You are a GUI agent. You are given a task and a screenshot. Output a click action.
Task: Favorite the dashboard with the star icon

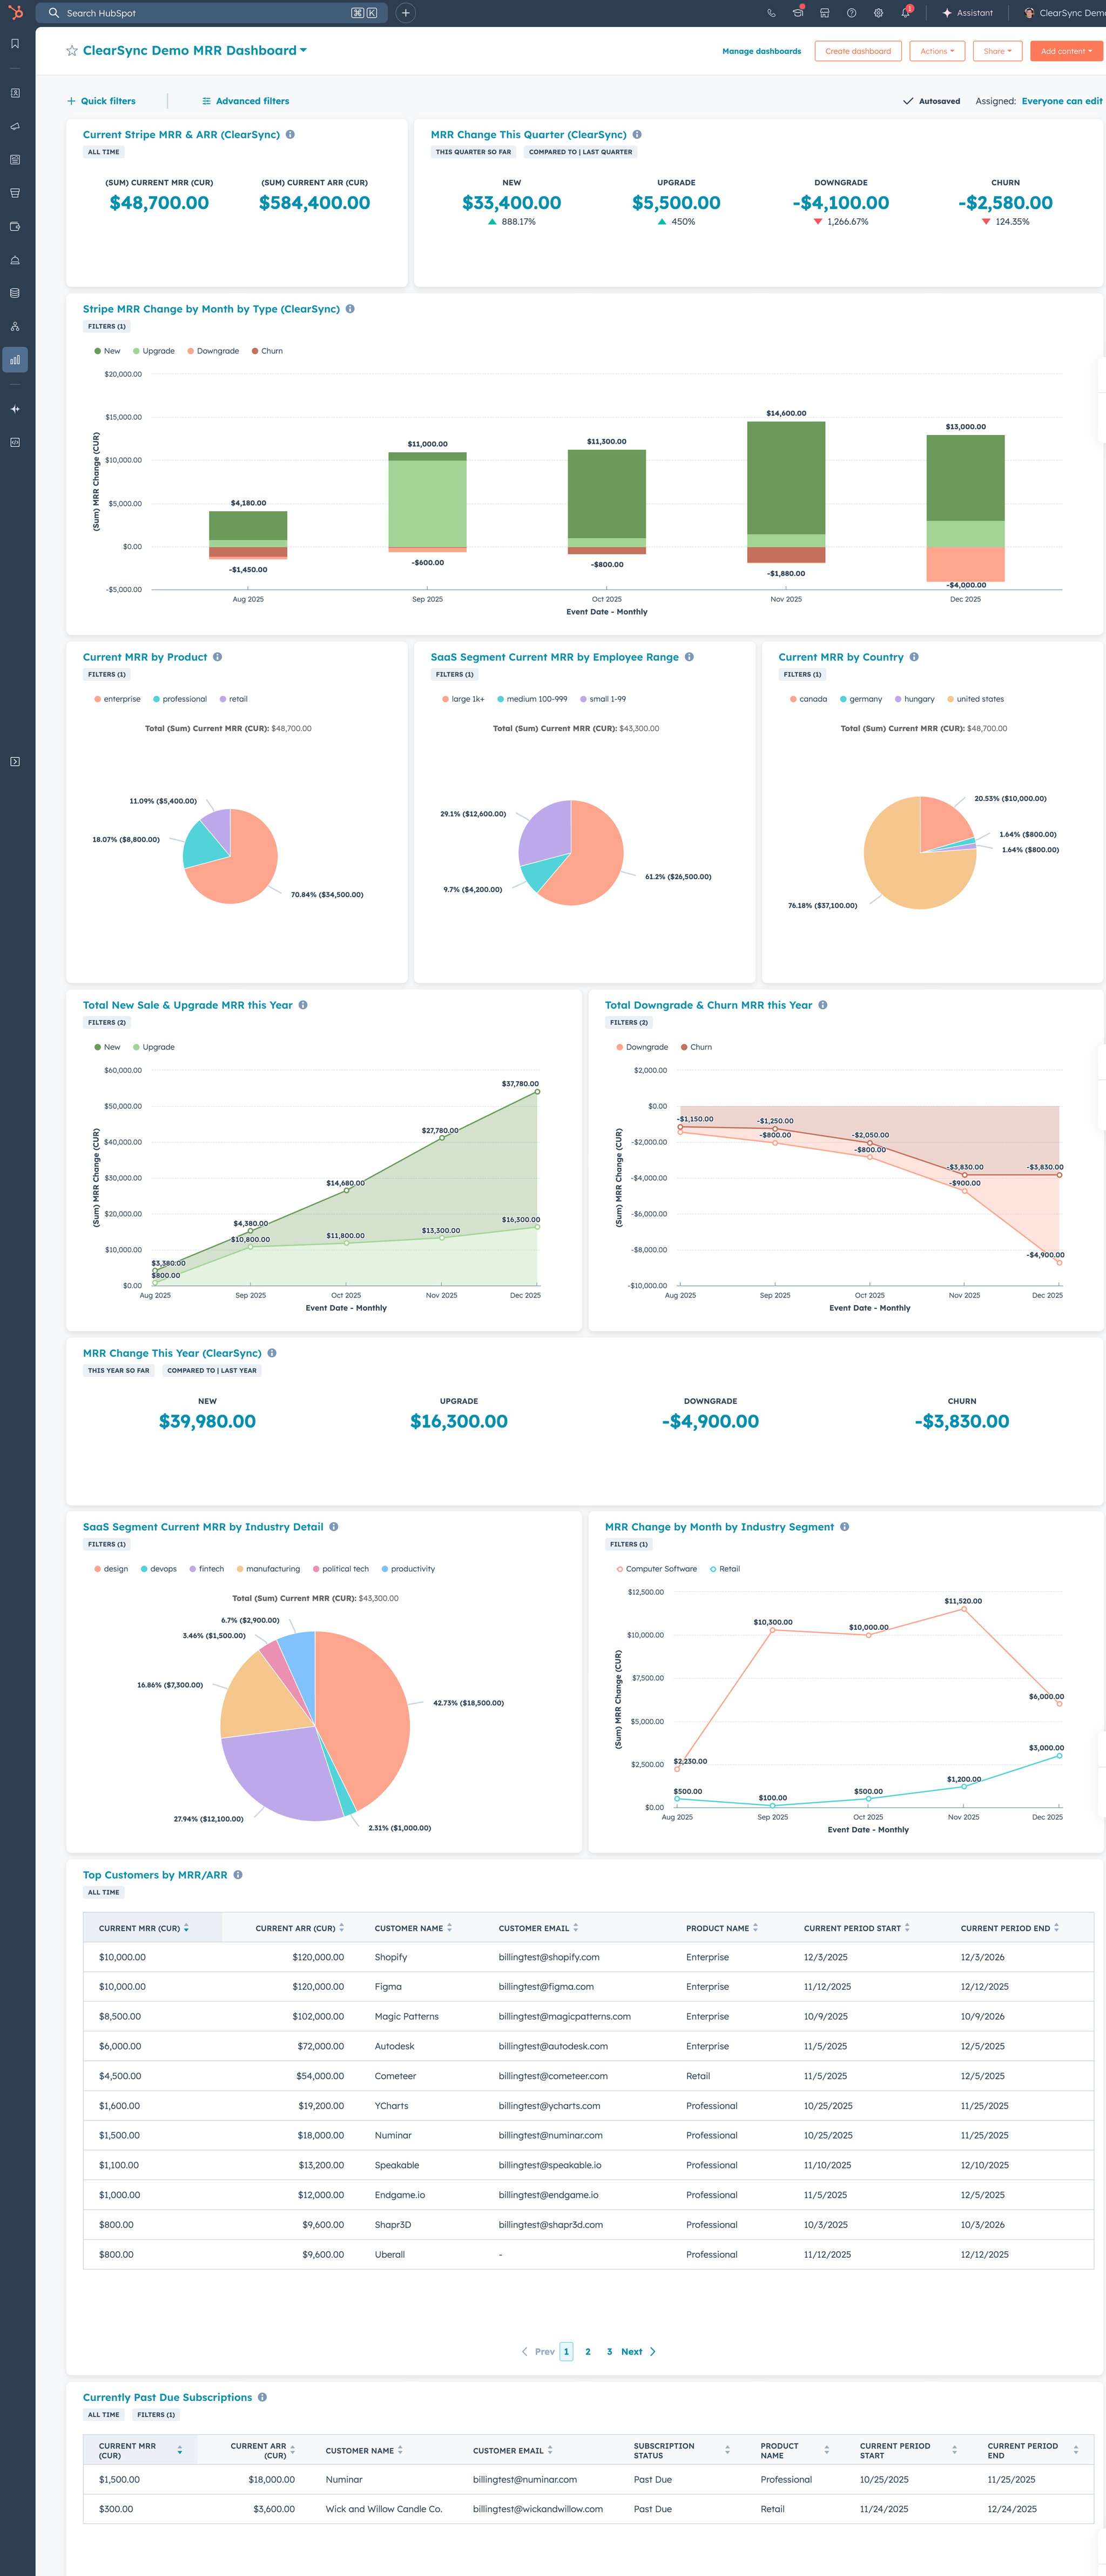pos(72,51)
